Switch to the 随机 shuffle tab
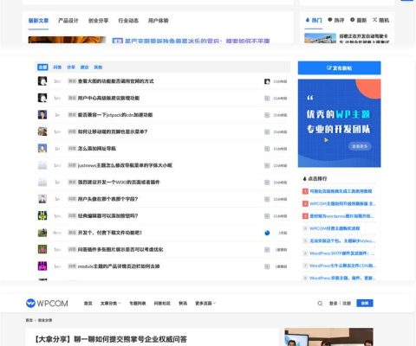This screenshot has height=346, width=416. 380,20
